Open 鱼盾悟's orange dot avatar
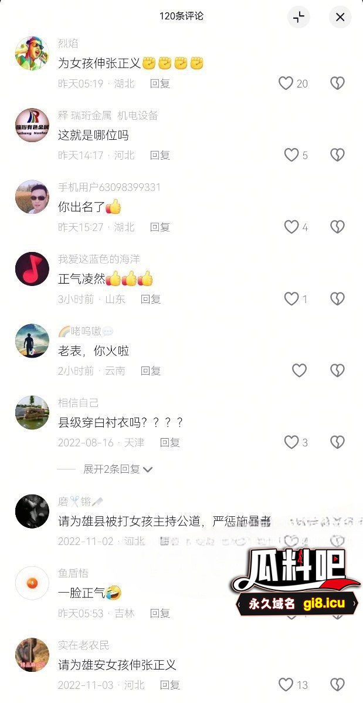 coord(32,583)
